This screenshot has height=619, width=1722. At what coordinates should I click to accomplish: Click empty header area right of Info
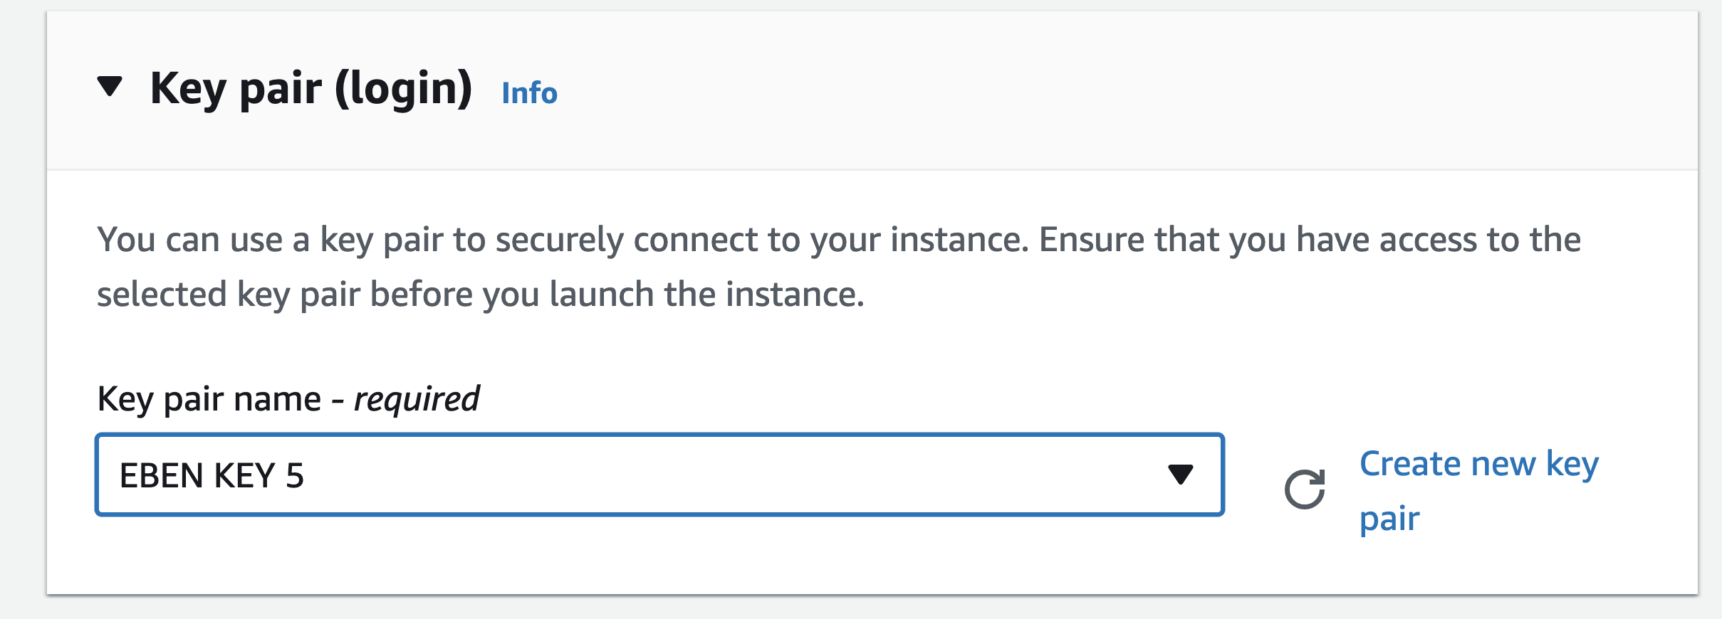click(1125, 90)
